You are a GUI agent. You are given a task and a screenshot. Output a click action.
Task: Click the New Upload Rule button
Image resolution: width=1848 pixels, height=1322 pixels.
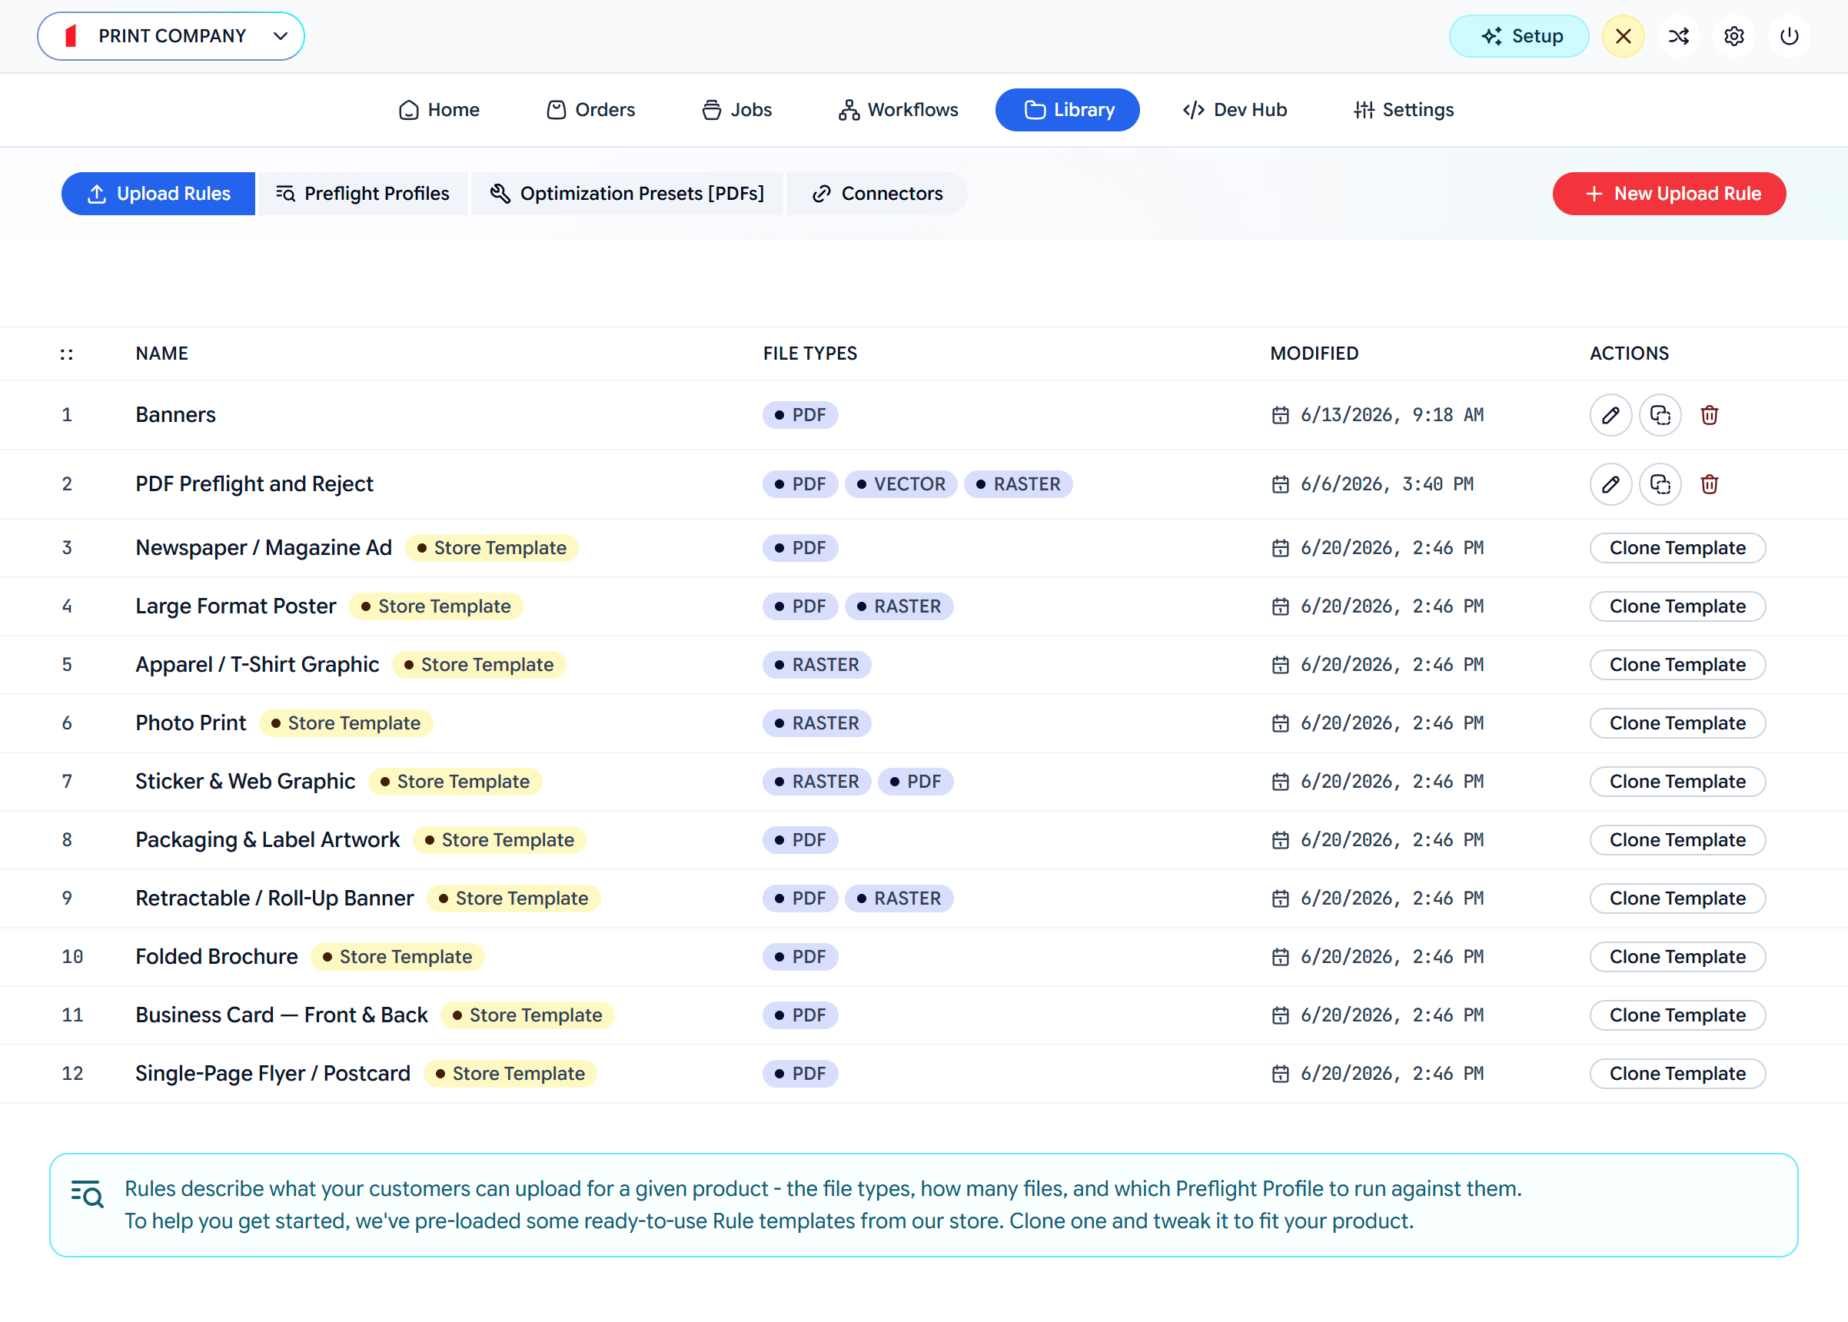coord(1669,194)
